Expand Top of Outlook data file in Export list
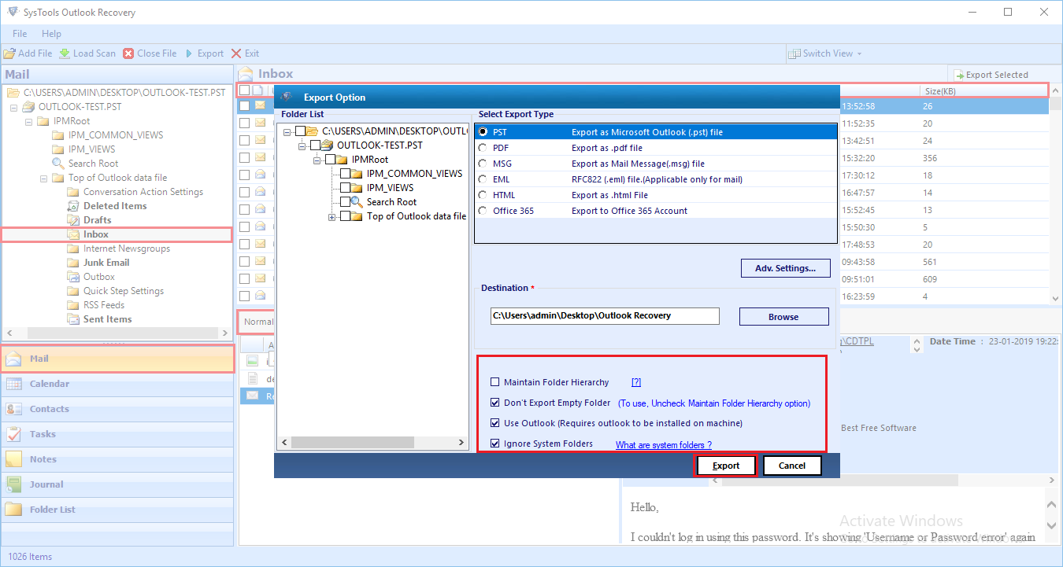1063x567 pixels. click(332, 217)
